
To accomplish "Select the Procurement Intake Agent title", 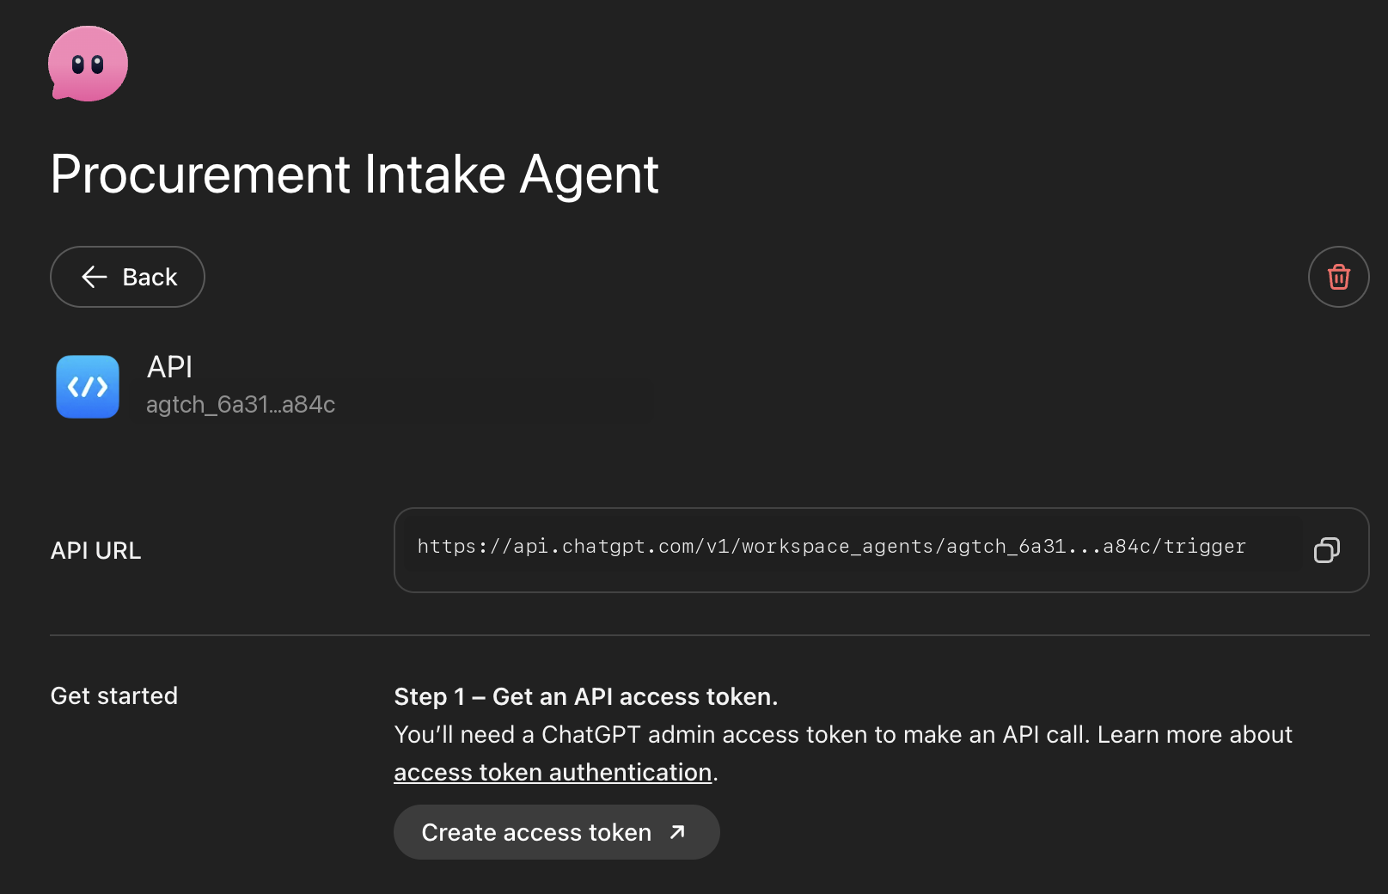I will coord(354,175).
